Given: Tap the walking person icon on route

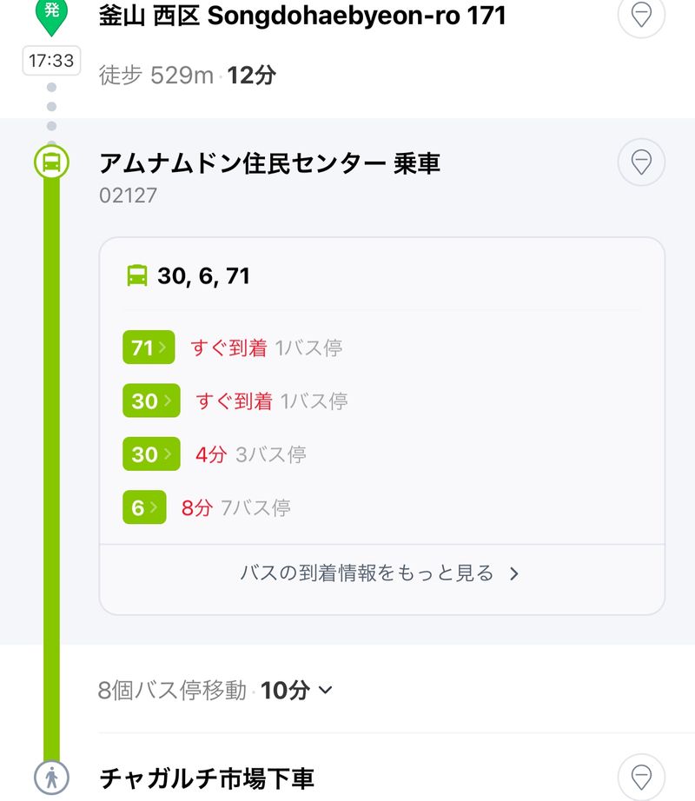Looking at the screenshot, I should (51, 778).
